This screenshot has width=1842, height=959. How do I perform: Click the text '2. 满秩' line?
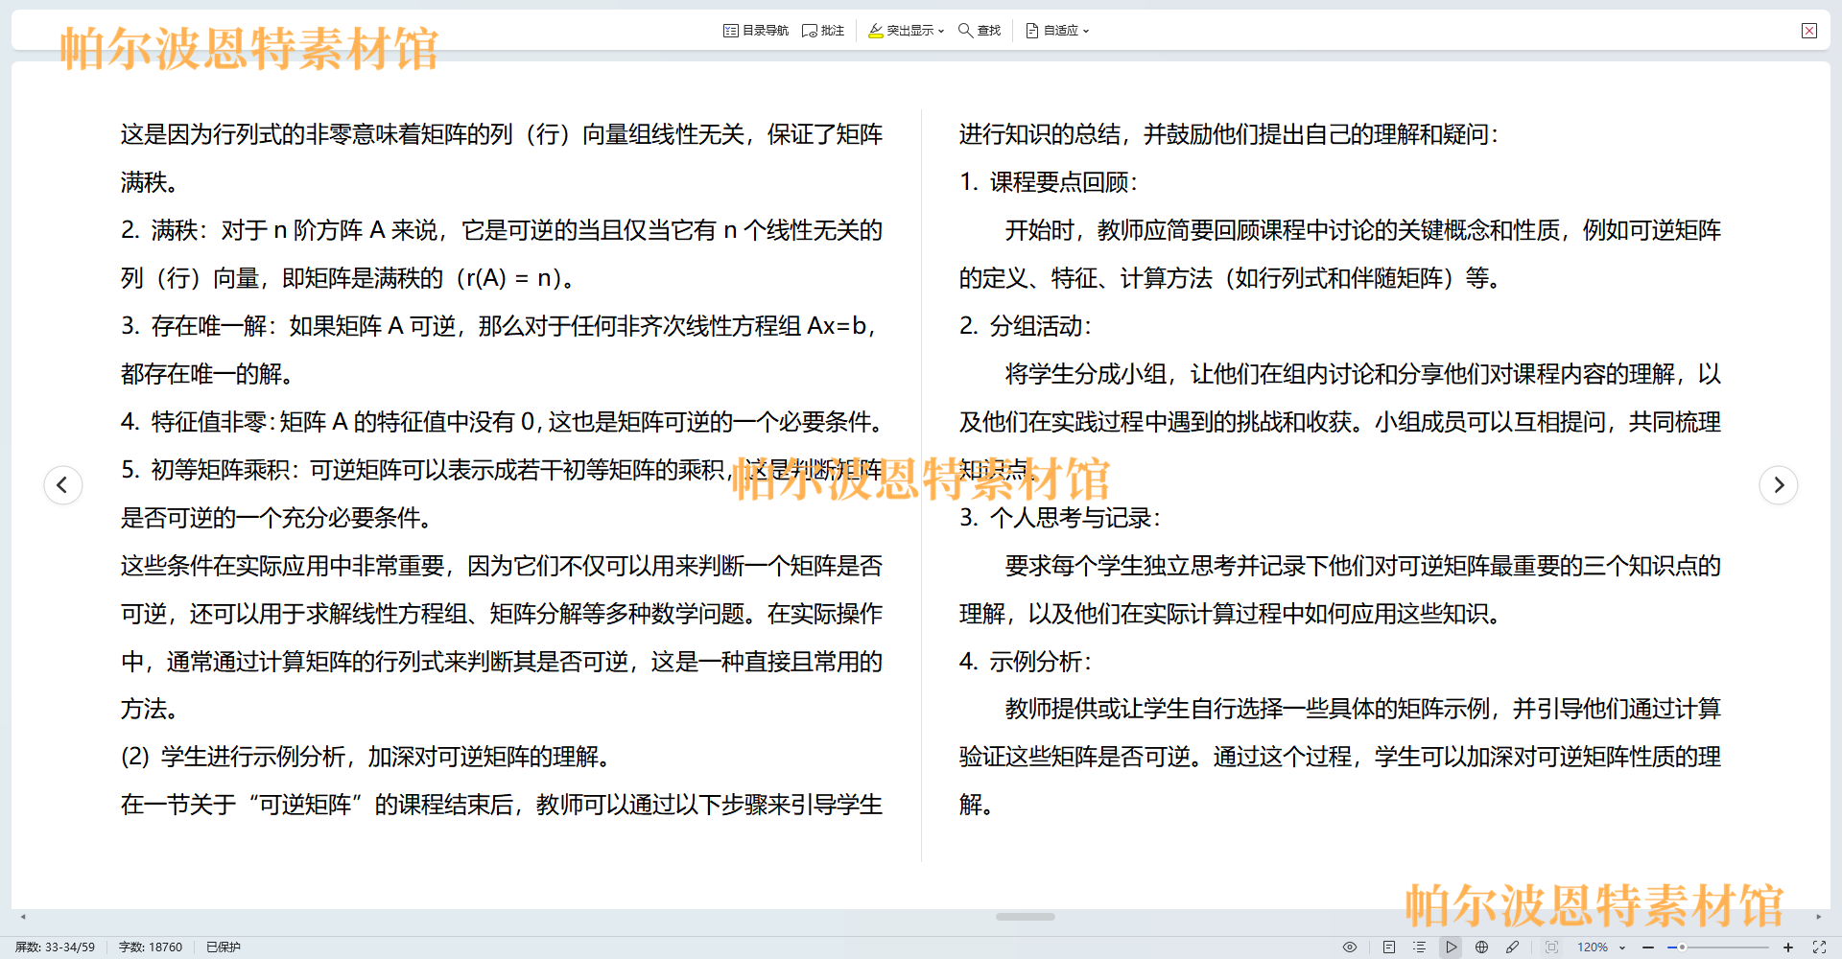point(502,230)
